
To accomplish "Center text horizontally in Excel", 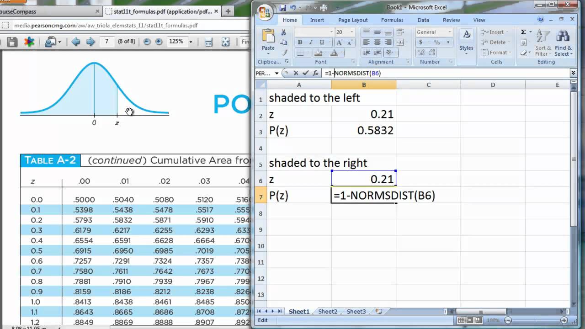I will click(x=377, y=42).
